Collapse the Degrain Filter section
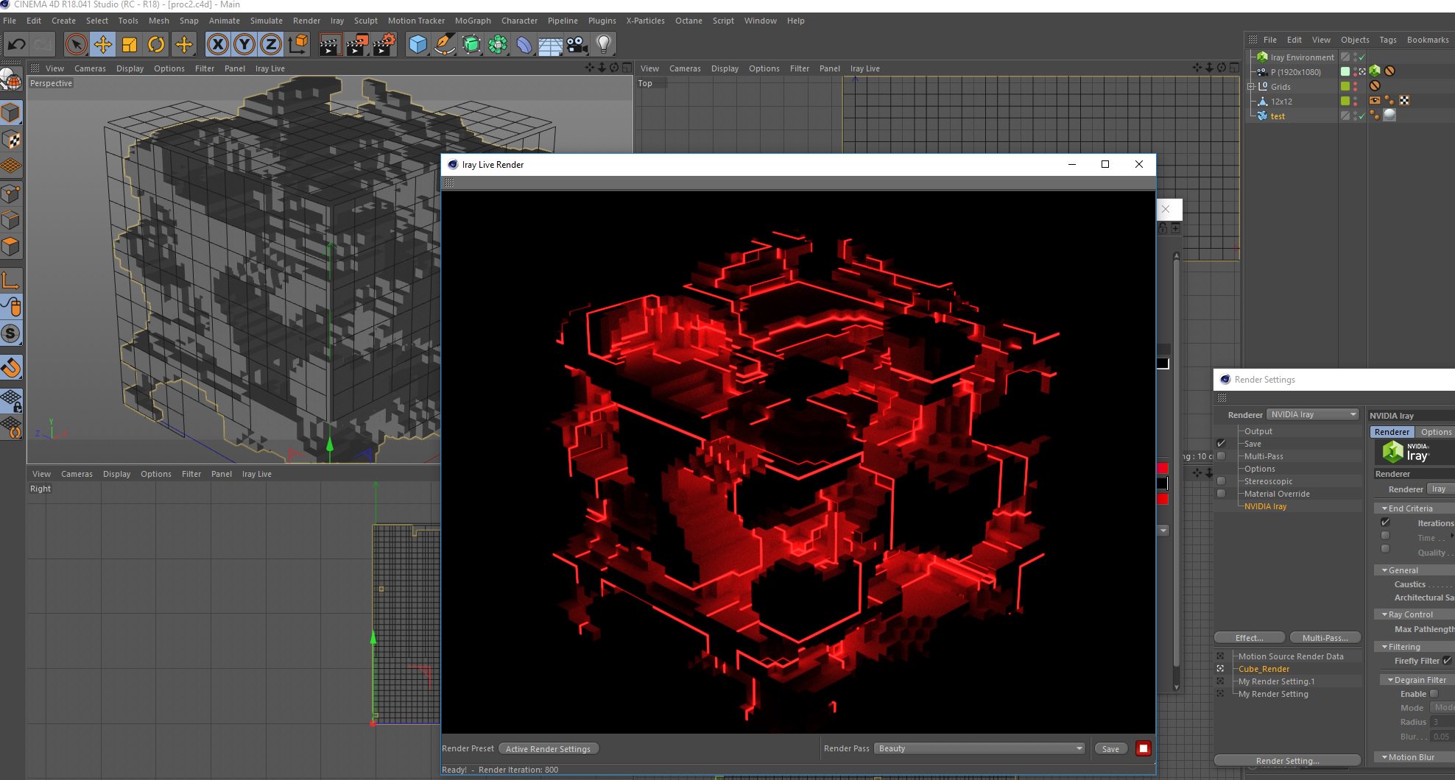The height and width of the screenshot is (780, 1455). tap(1390, 680)
